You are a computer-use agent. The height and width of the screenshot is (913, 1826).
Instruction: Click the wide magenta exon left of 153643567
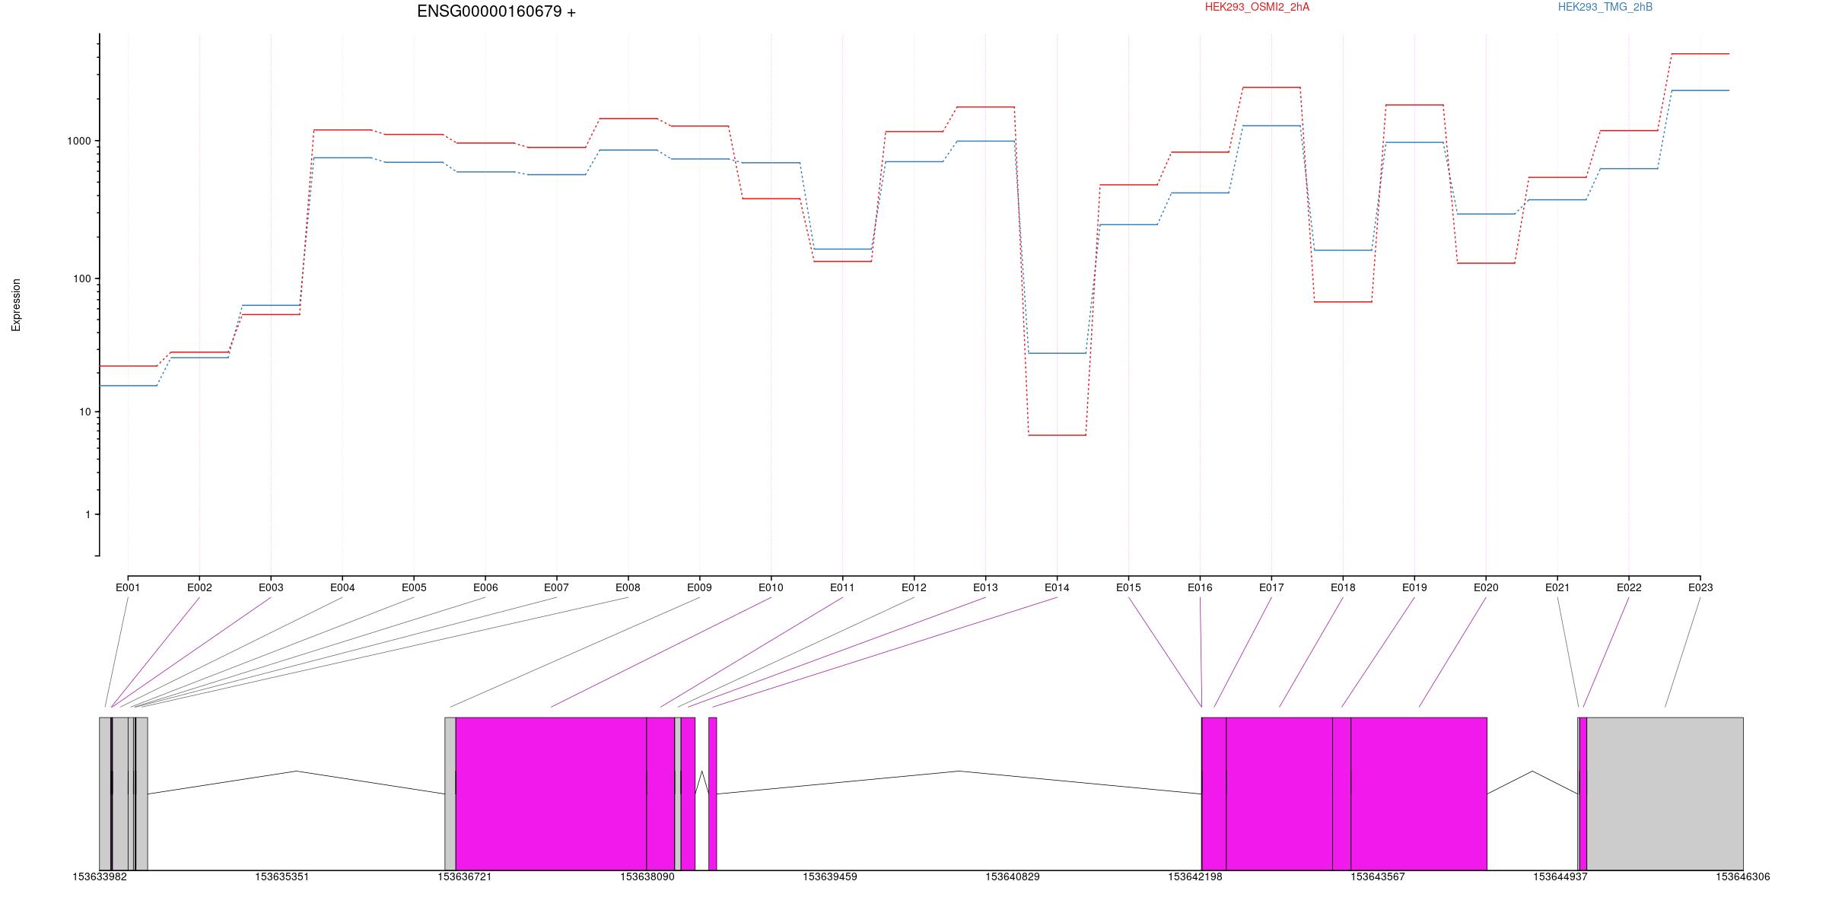pos(1279,794)
